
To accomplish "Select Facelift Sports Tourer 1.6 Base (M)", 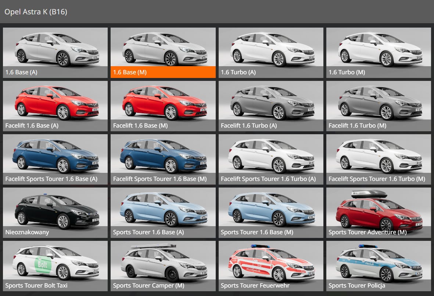I will click(x=163, y=159).
